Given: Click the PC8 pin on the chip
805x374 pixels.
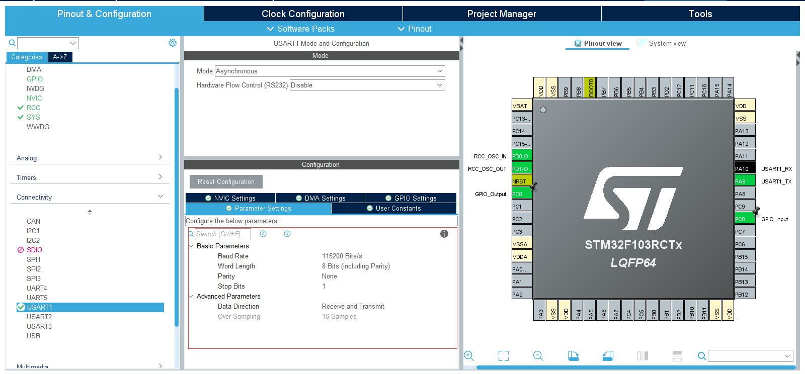Looking at the screenshot, I should pyautogui.click(x=745, y=219).
